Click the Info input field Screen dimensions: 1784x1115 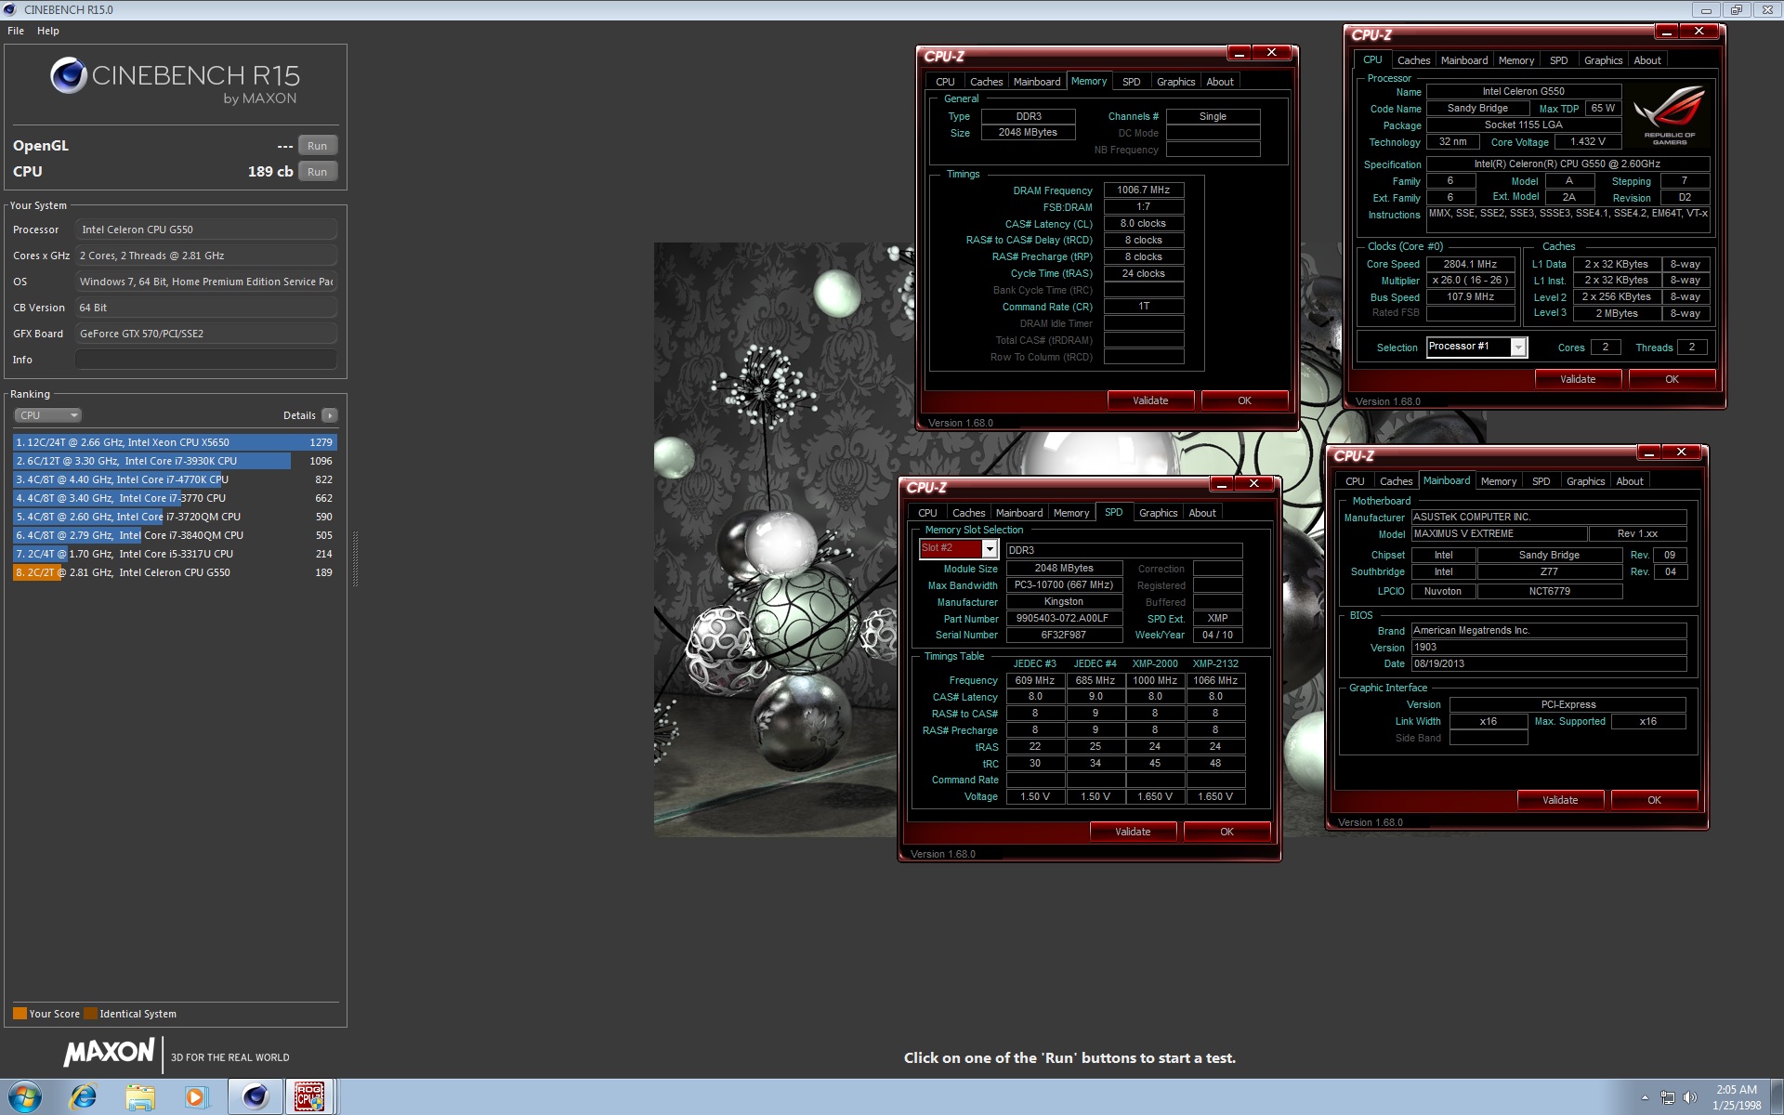[x=206, y=360]
